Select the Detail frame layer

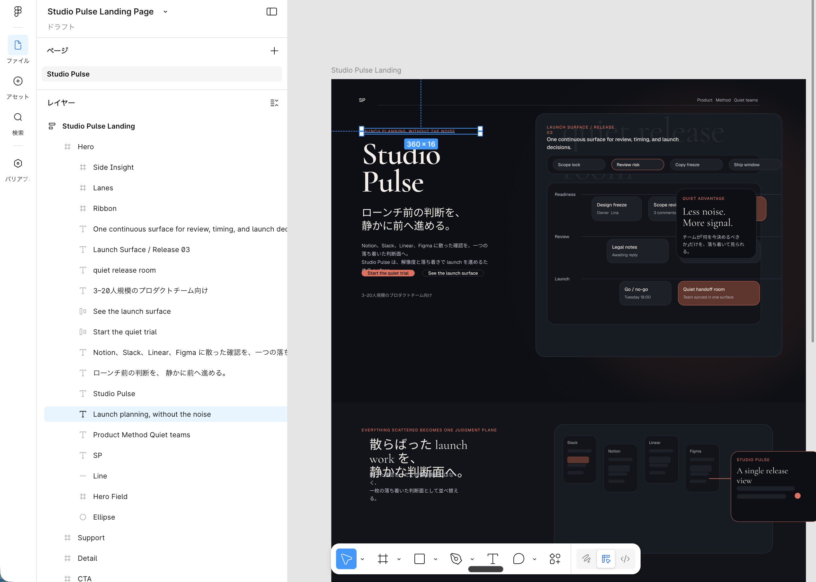tap(166, 558)
